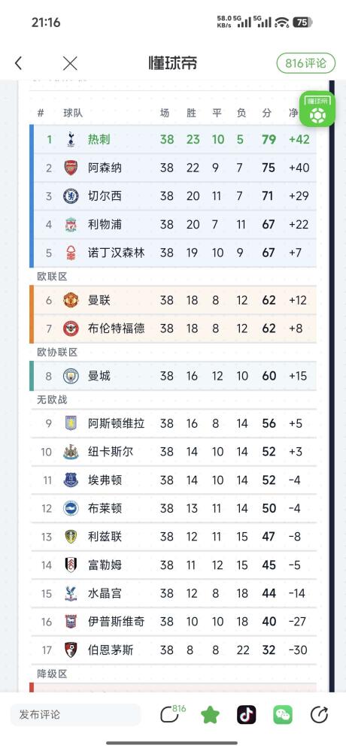Close the page with X icon
The image size is (346, 751).
70,63
